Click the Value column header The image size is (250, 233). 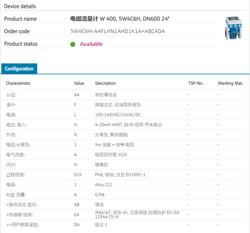[79, 83]
